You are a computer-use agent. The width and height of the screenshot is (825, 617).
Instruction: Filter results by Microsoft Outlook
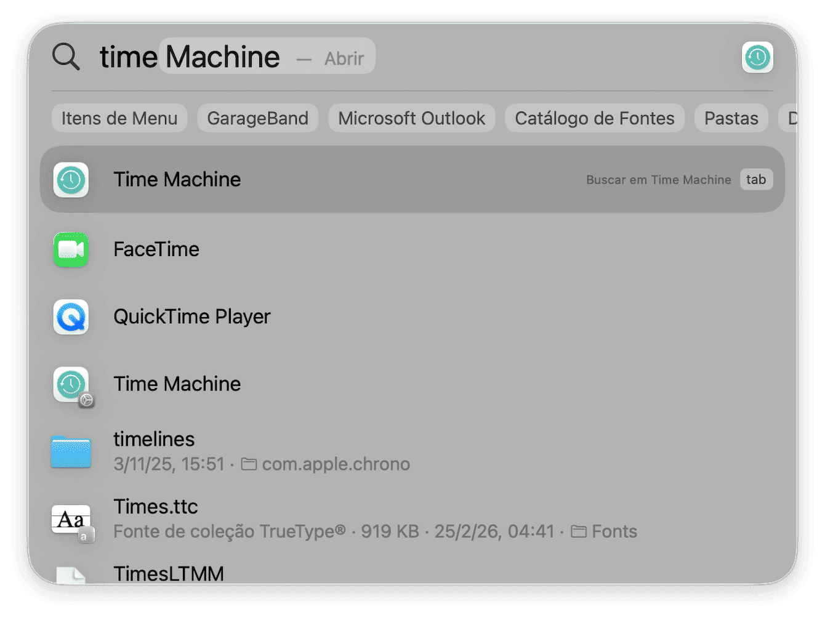411,118
